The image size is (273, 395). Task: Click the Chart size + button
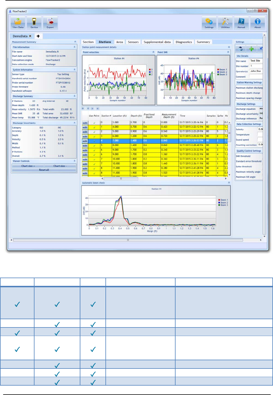(28, 166)
